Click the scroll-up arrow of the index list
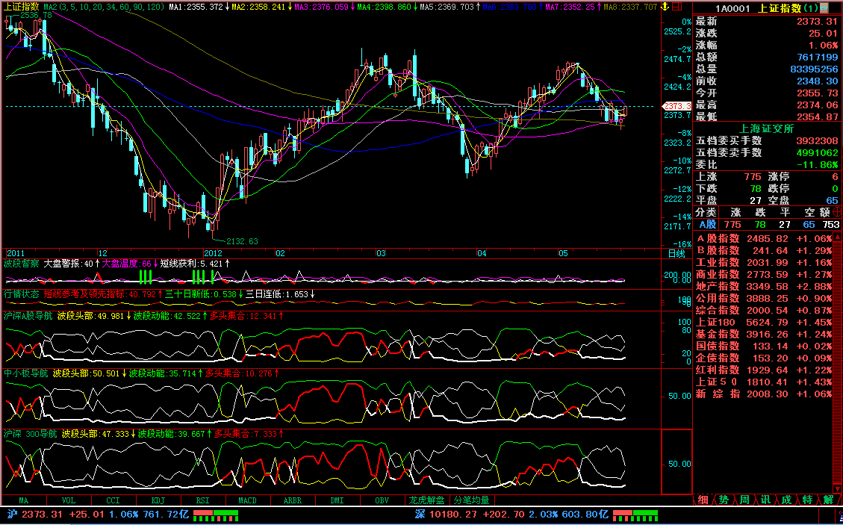This screenshot has width=843, height=525. 838,237
